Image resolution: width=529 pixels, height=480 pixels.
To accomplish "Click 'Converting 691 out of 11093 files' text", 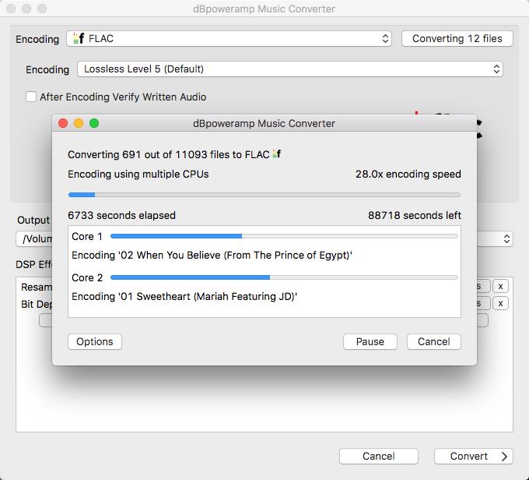I will coord(168,154).
